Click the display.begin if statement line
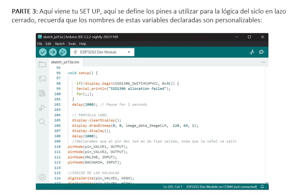Image resolution: width=293 pixels, height=195 pixels. tap(128, 84)
